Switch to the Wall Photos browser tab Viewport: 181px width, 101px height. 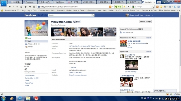pos(59,2)
